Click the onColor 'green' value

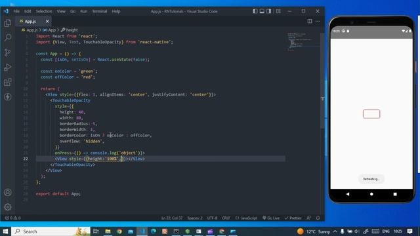pyautogui.click(x=87, y=71)
